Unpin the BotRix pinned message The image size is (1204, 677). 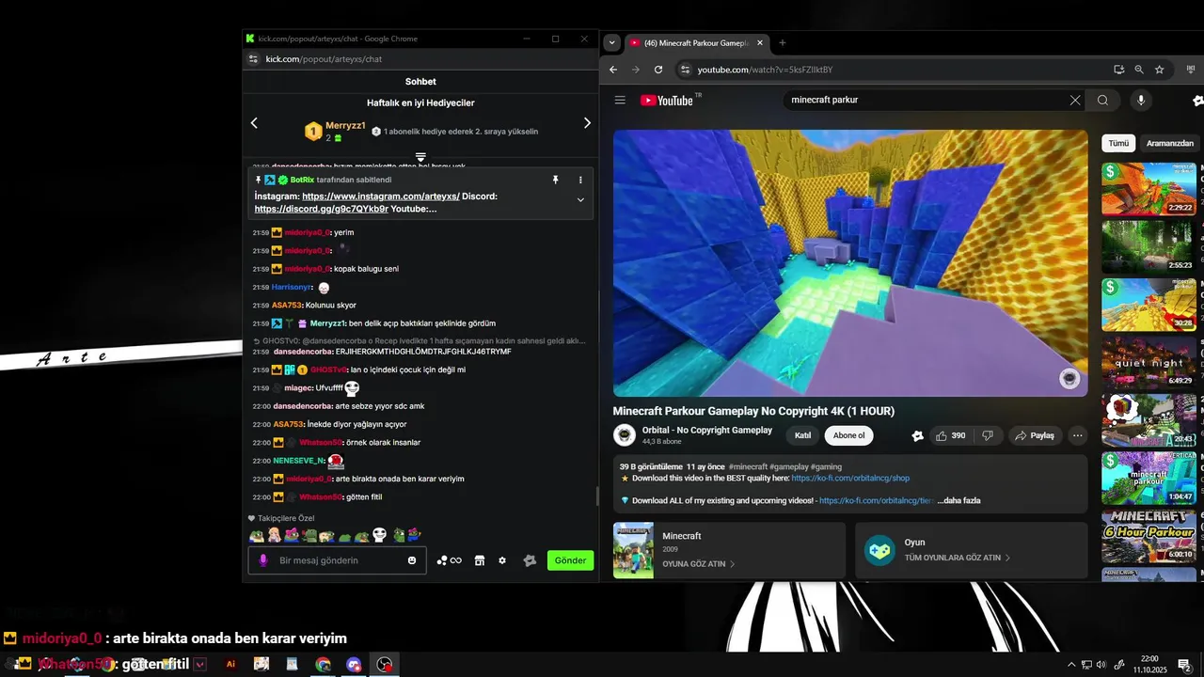coord(555,180)
